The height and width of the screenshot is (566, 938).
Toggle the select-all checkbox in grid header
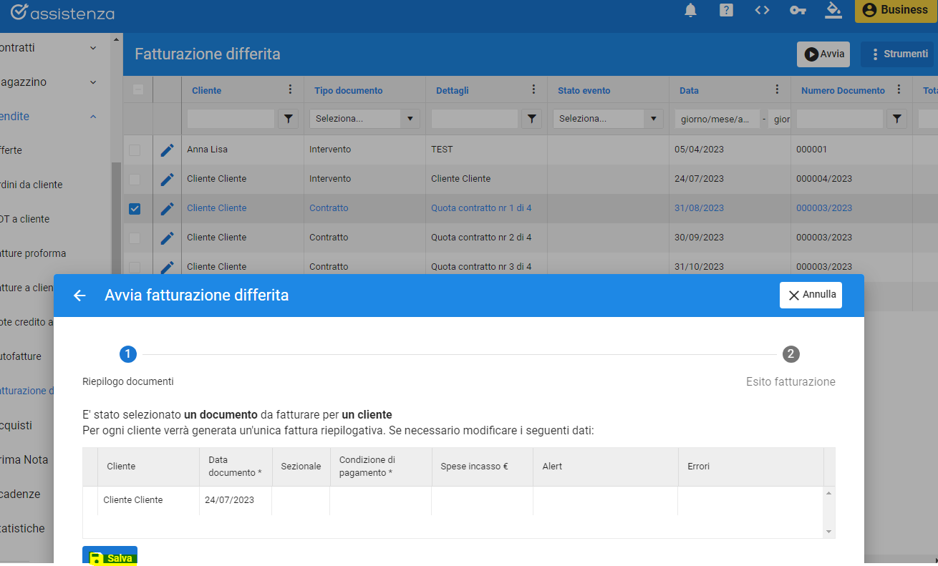pos(138,89)
